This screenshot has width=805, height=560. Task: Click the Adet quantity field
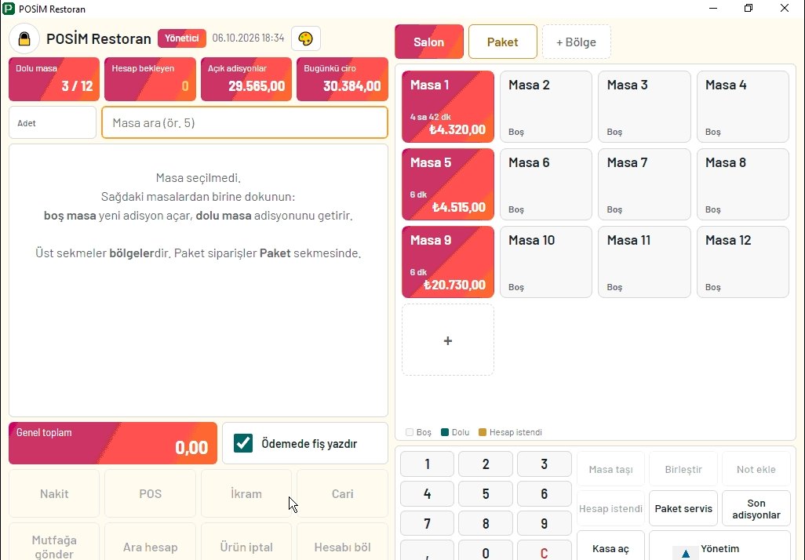(x=53, y=122)
